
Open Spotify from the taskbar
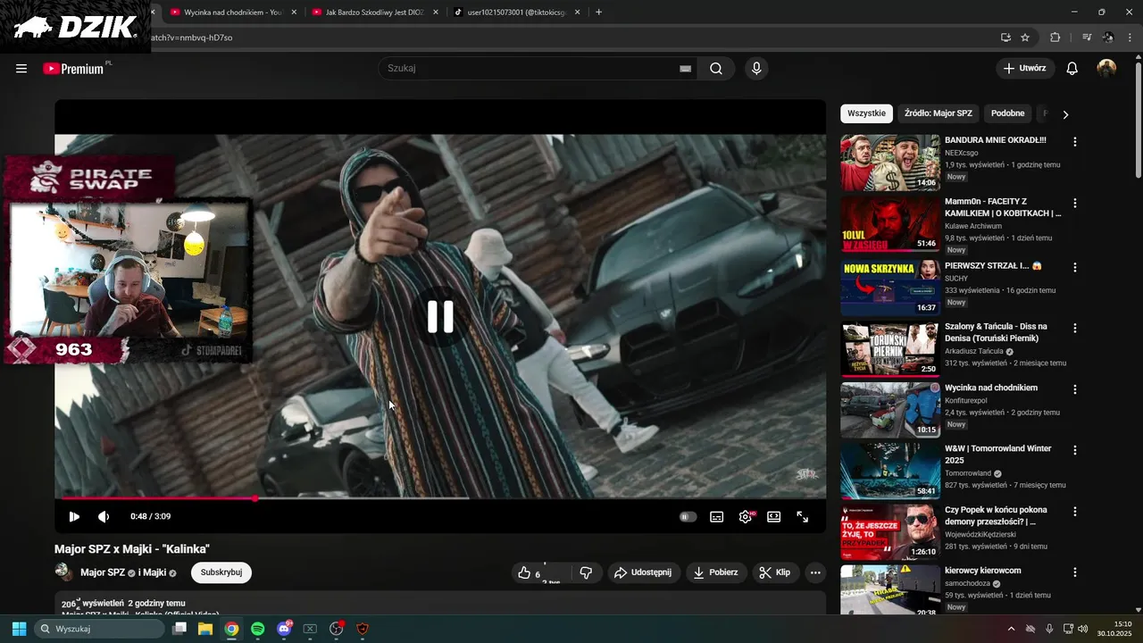pos(257,629)
